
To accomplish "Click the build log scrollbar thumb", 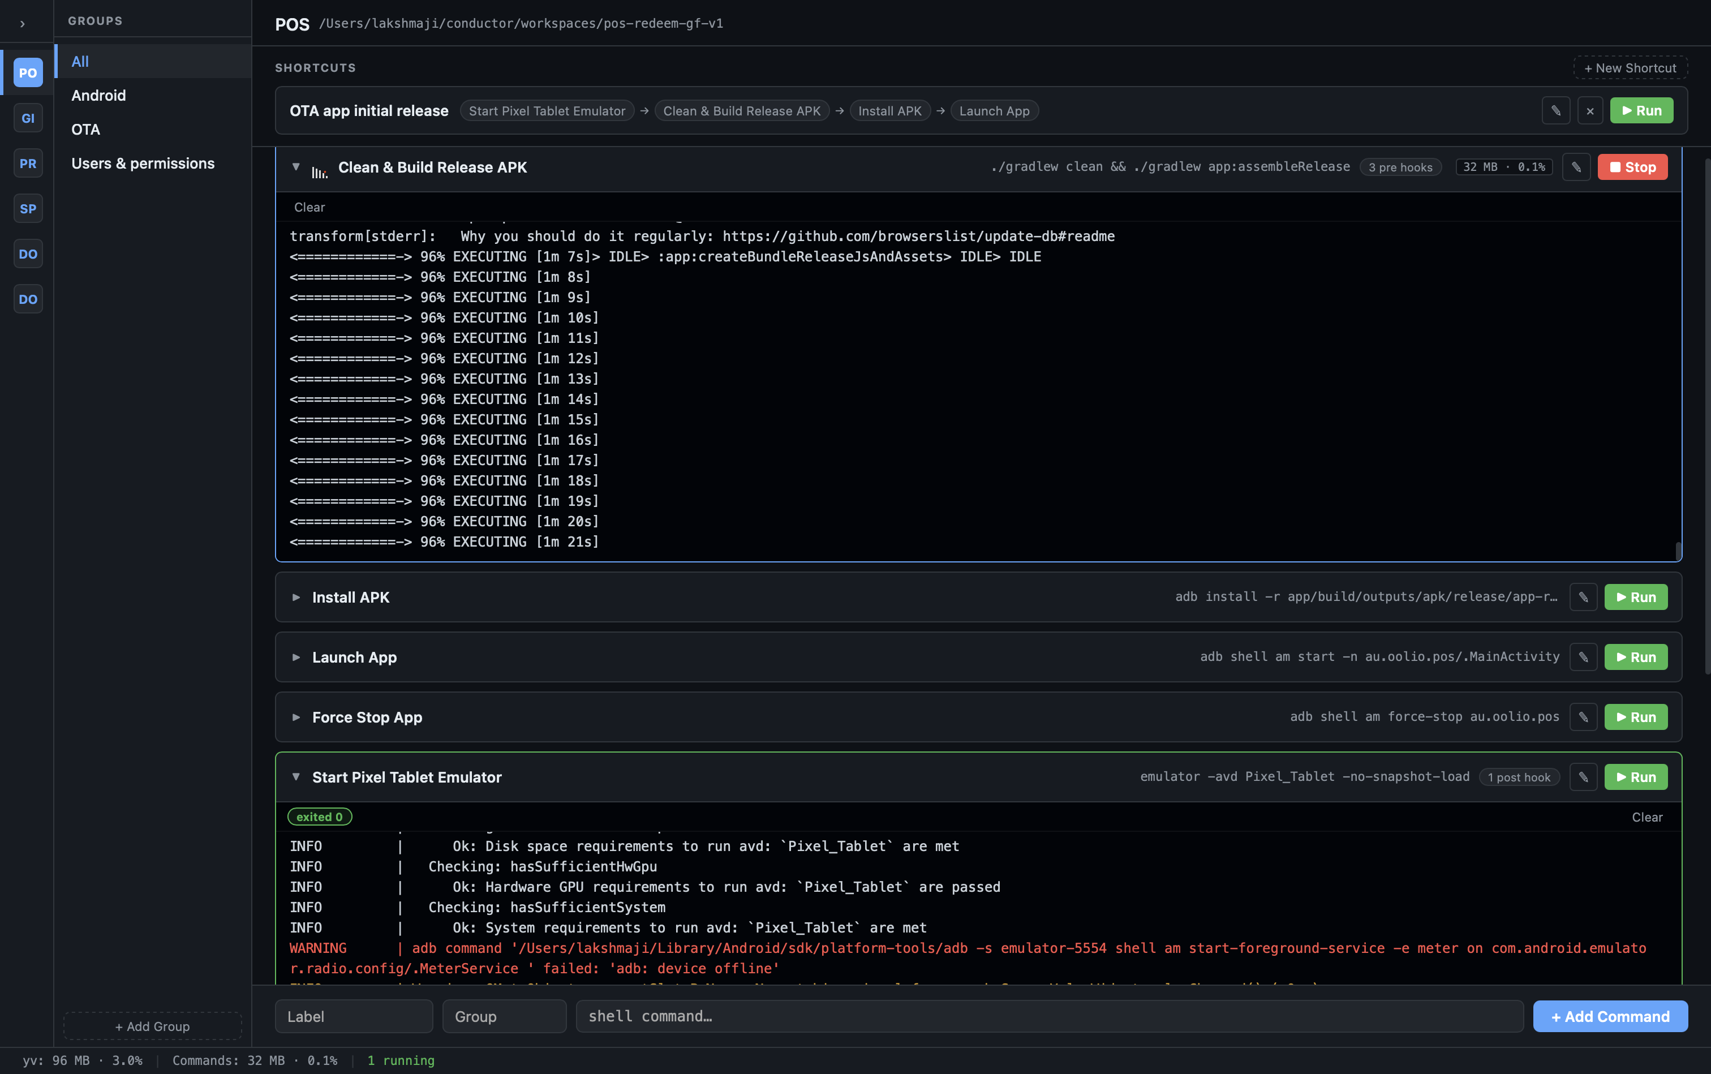I will (x=1678, y=551).
